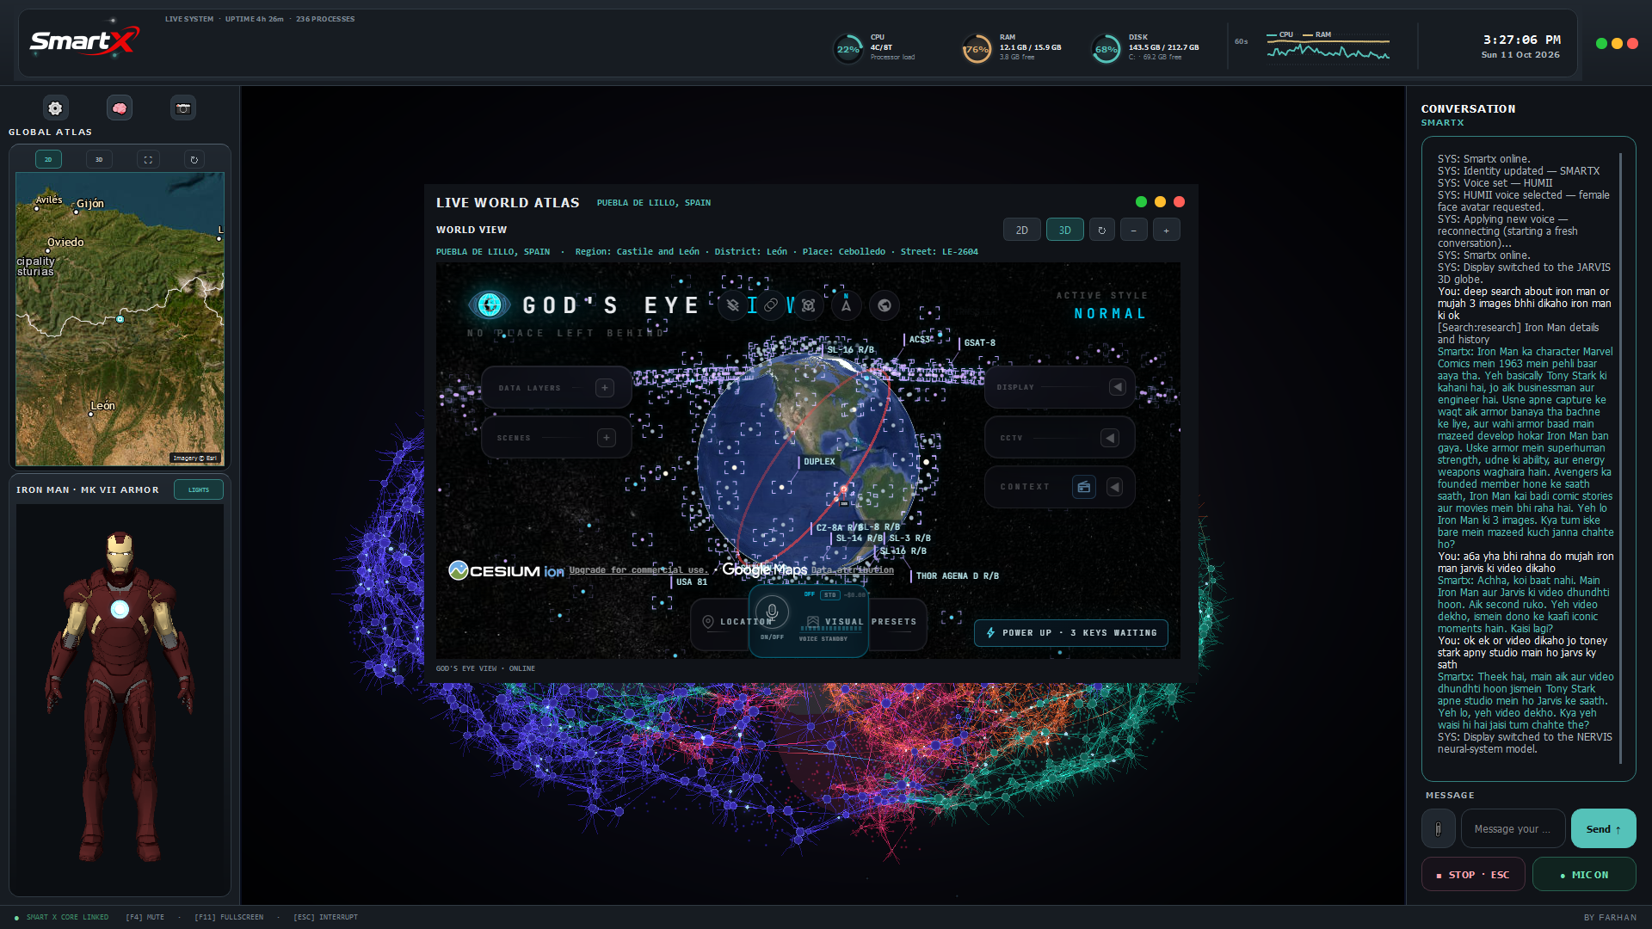Click the RAM usage gauge
This screenshot has width=1652, height=929.
click(977, 49)
